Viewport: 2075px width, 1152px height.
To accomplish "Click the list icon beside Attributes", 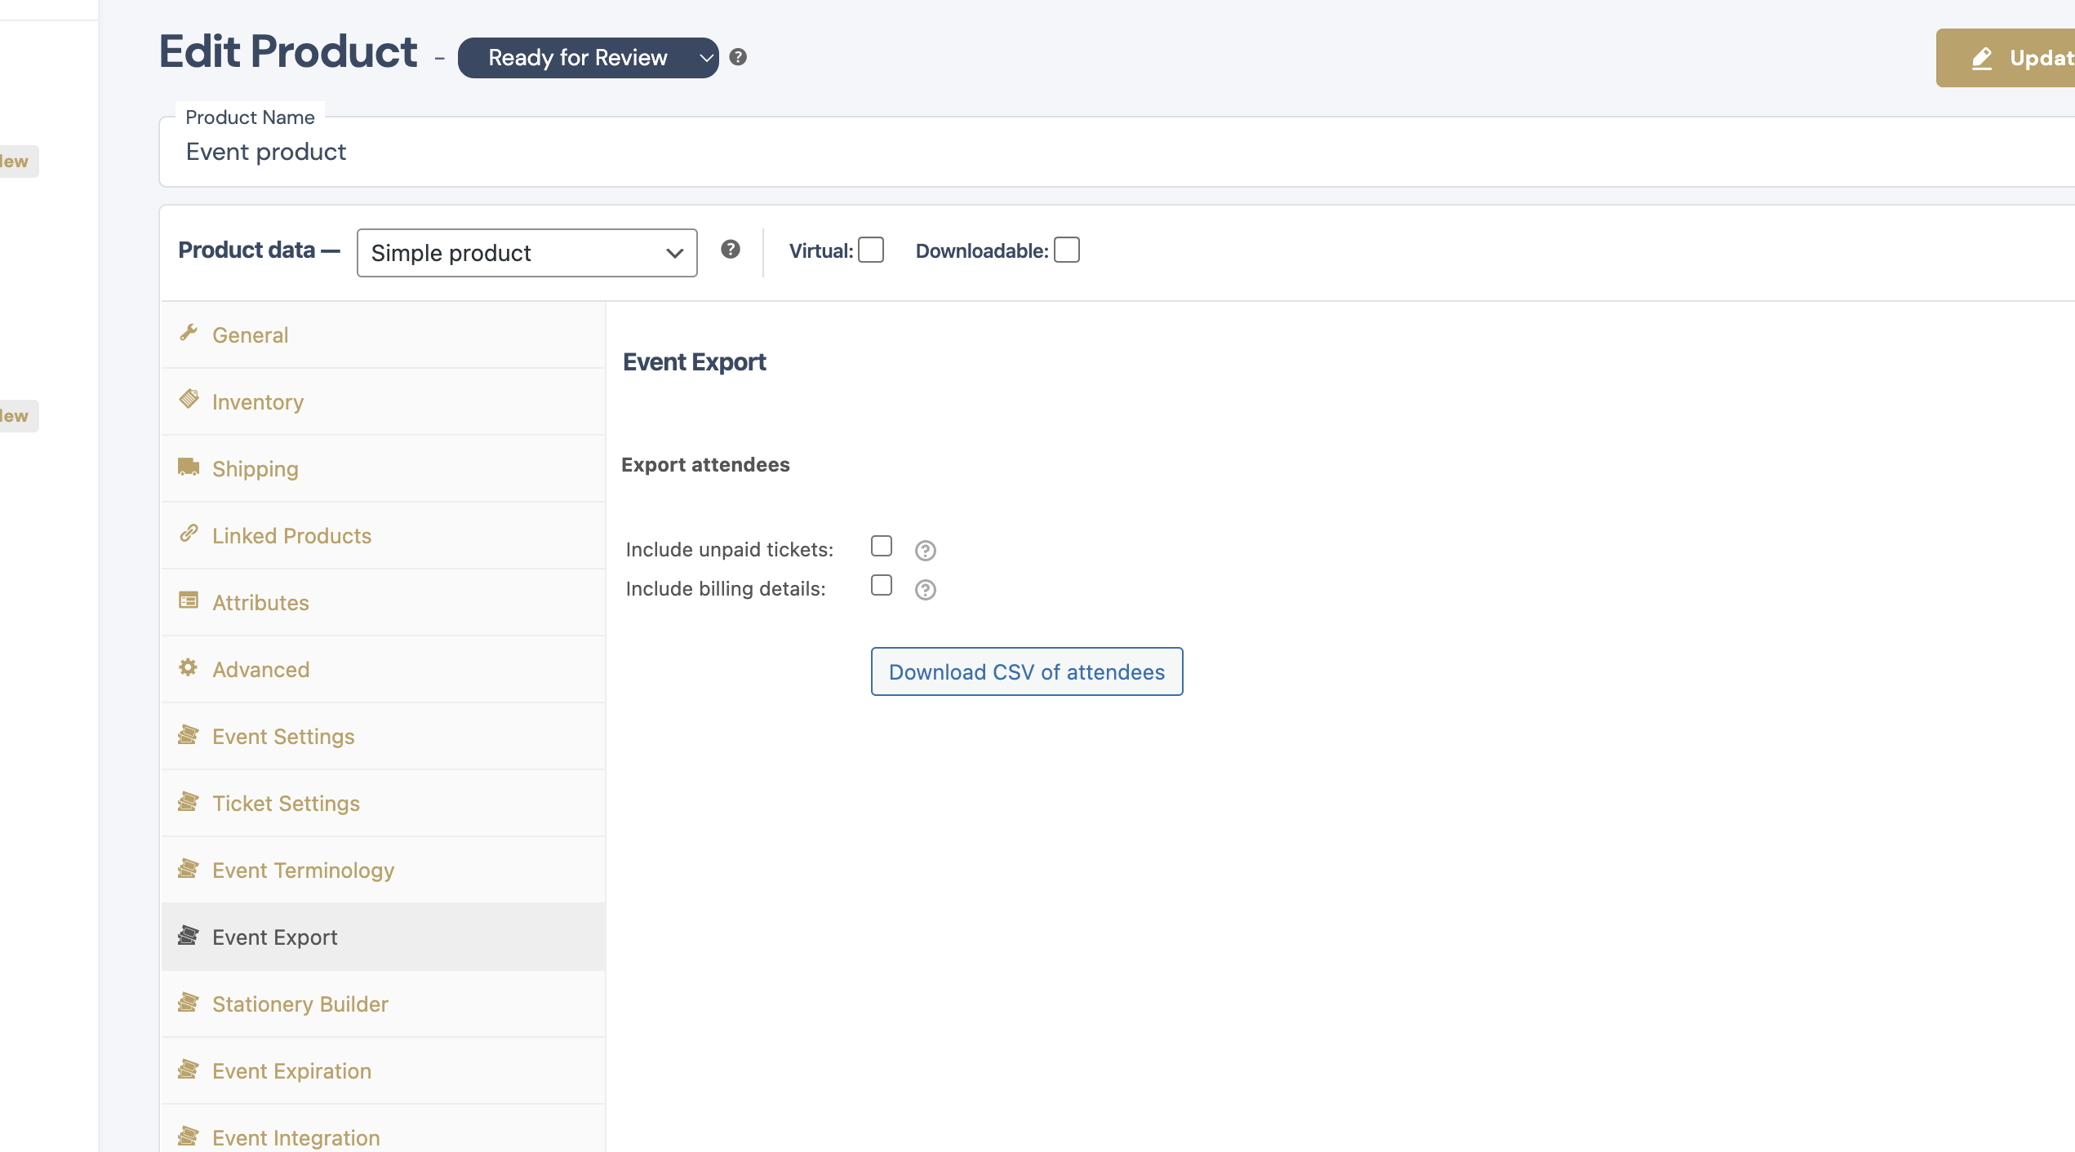I will 189,600.
